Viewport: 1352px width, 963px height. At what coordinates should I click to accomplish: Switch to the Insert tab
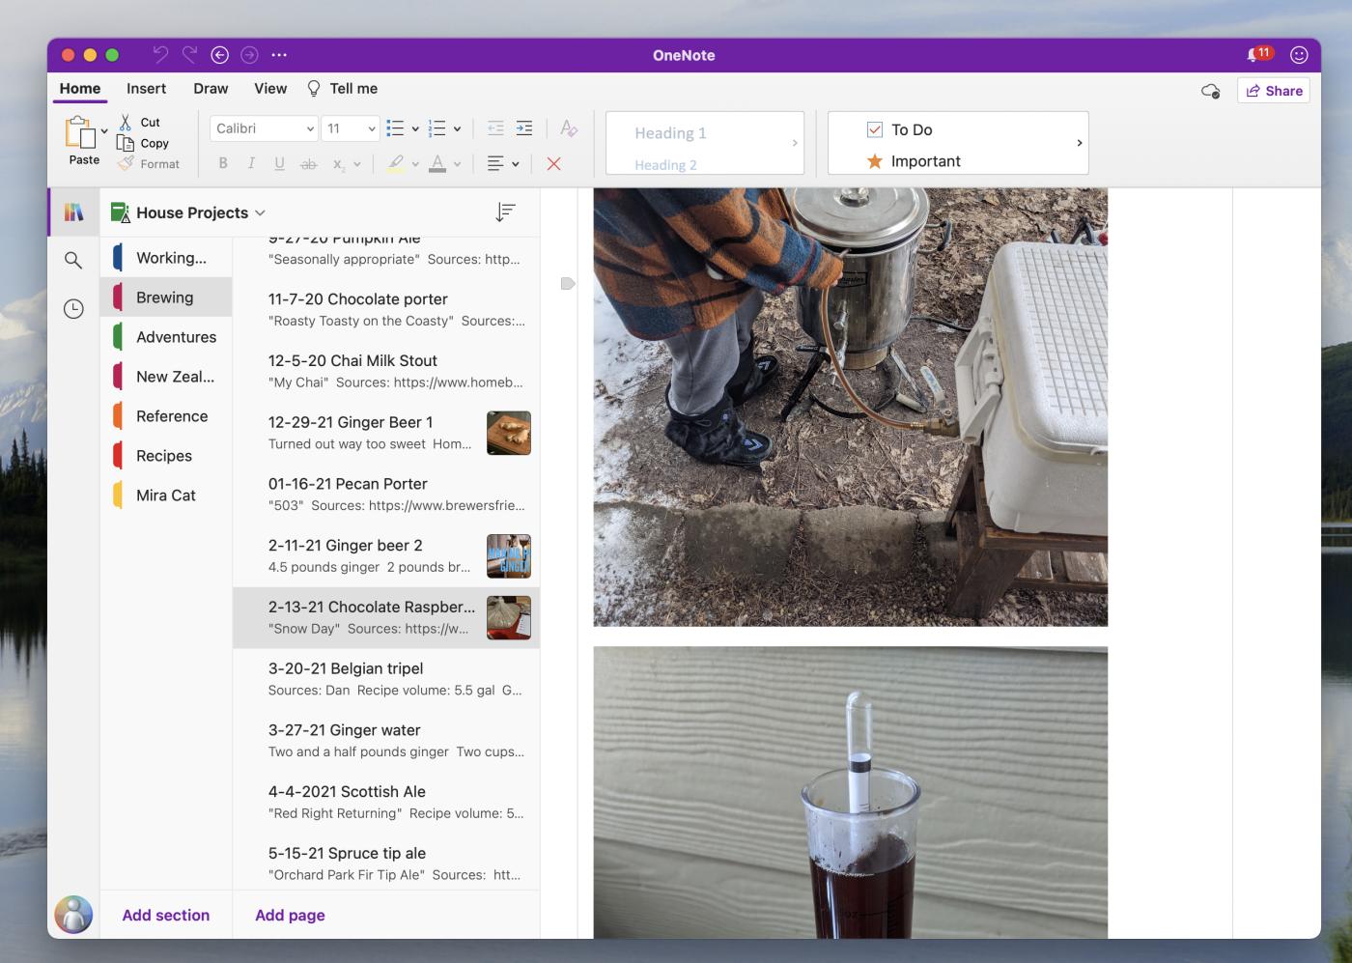146,88
